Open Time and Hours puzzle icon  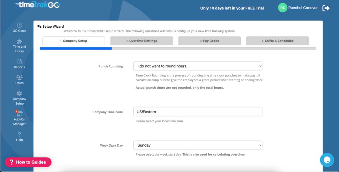(x=19, y=41)
